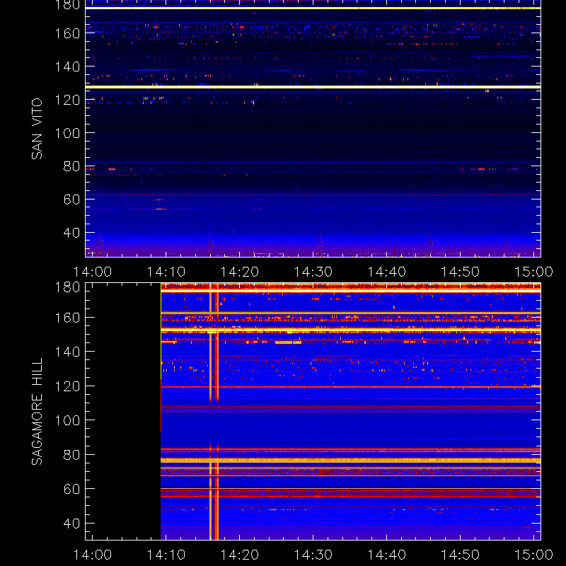Select the 140 label on San Vito axis

[x=67, y=67]
